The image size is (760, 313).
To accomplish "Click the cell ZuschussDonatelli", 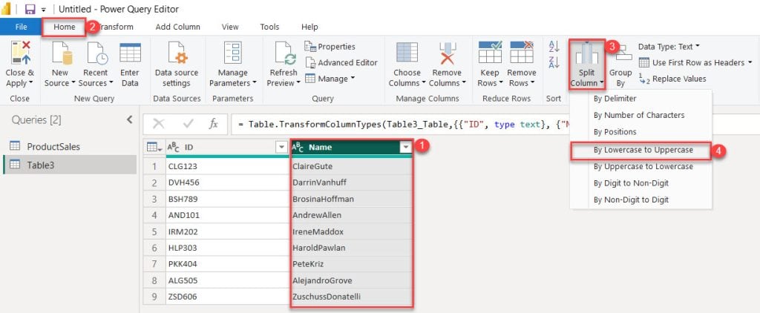I will tap(351, 297).
